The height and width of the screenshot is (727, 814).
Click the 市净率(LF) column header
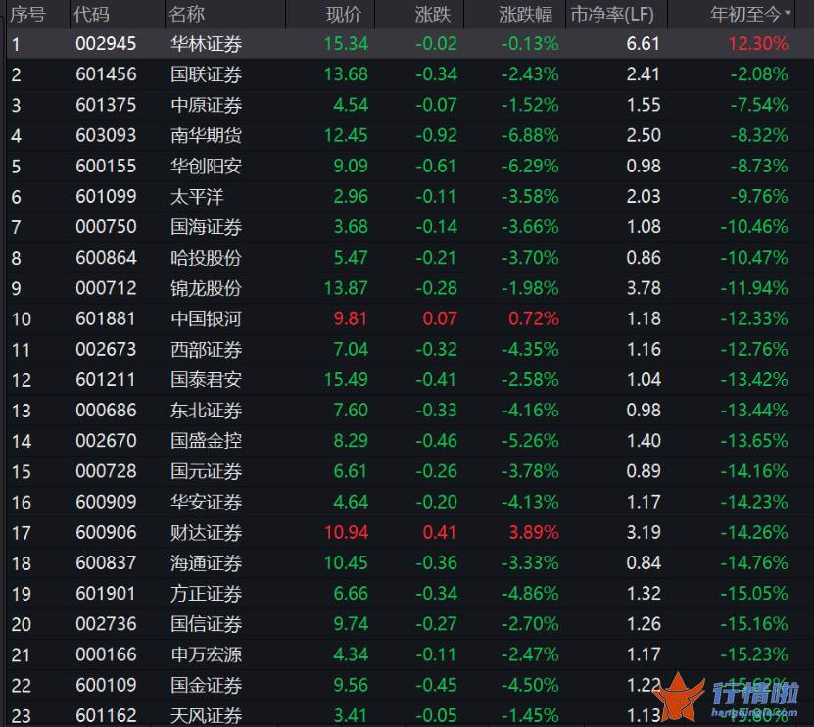pos(612,14)
